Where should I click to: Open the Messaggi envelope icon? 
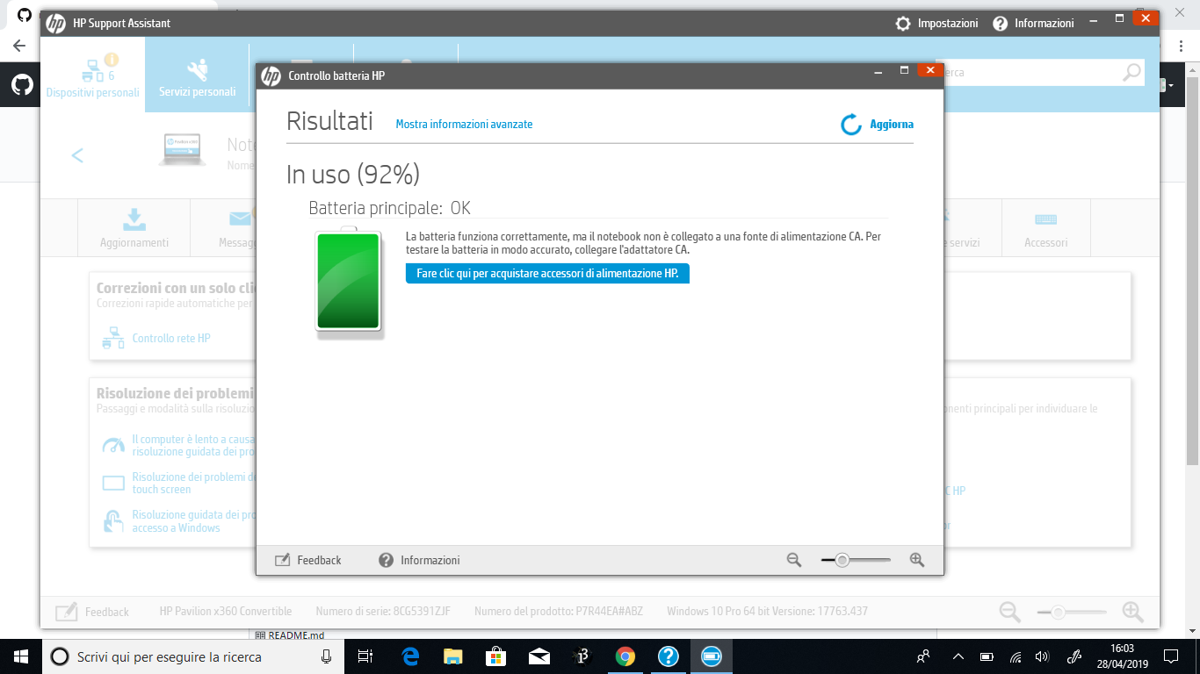tap(239, 219)
